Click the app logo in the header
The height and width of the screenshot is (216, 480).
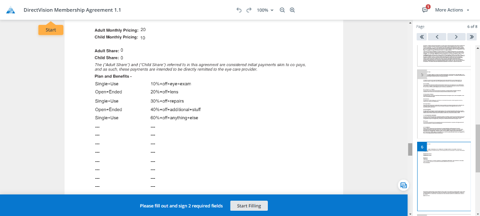pyautogui.click(x=11, y=10)
